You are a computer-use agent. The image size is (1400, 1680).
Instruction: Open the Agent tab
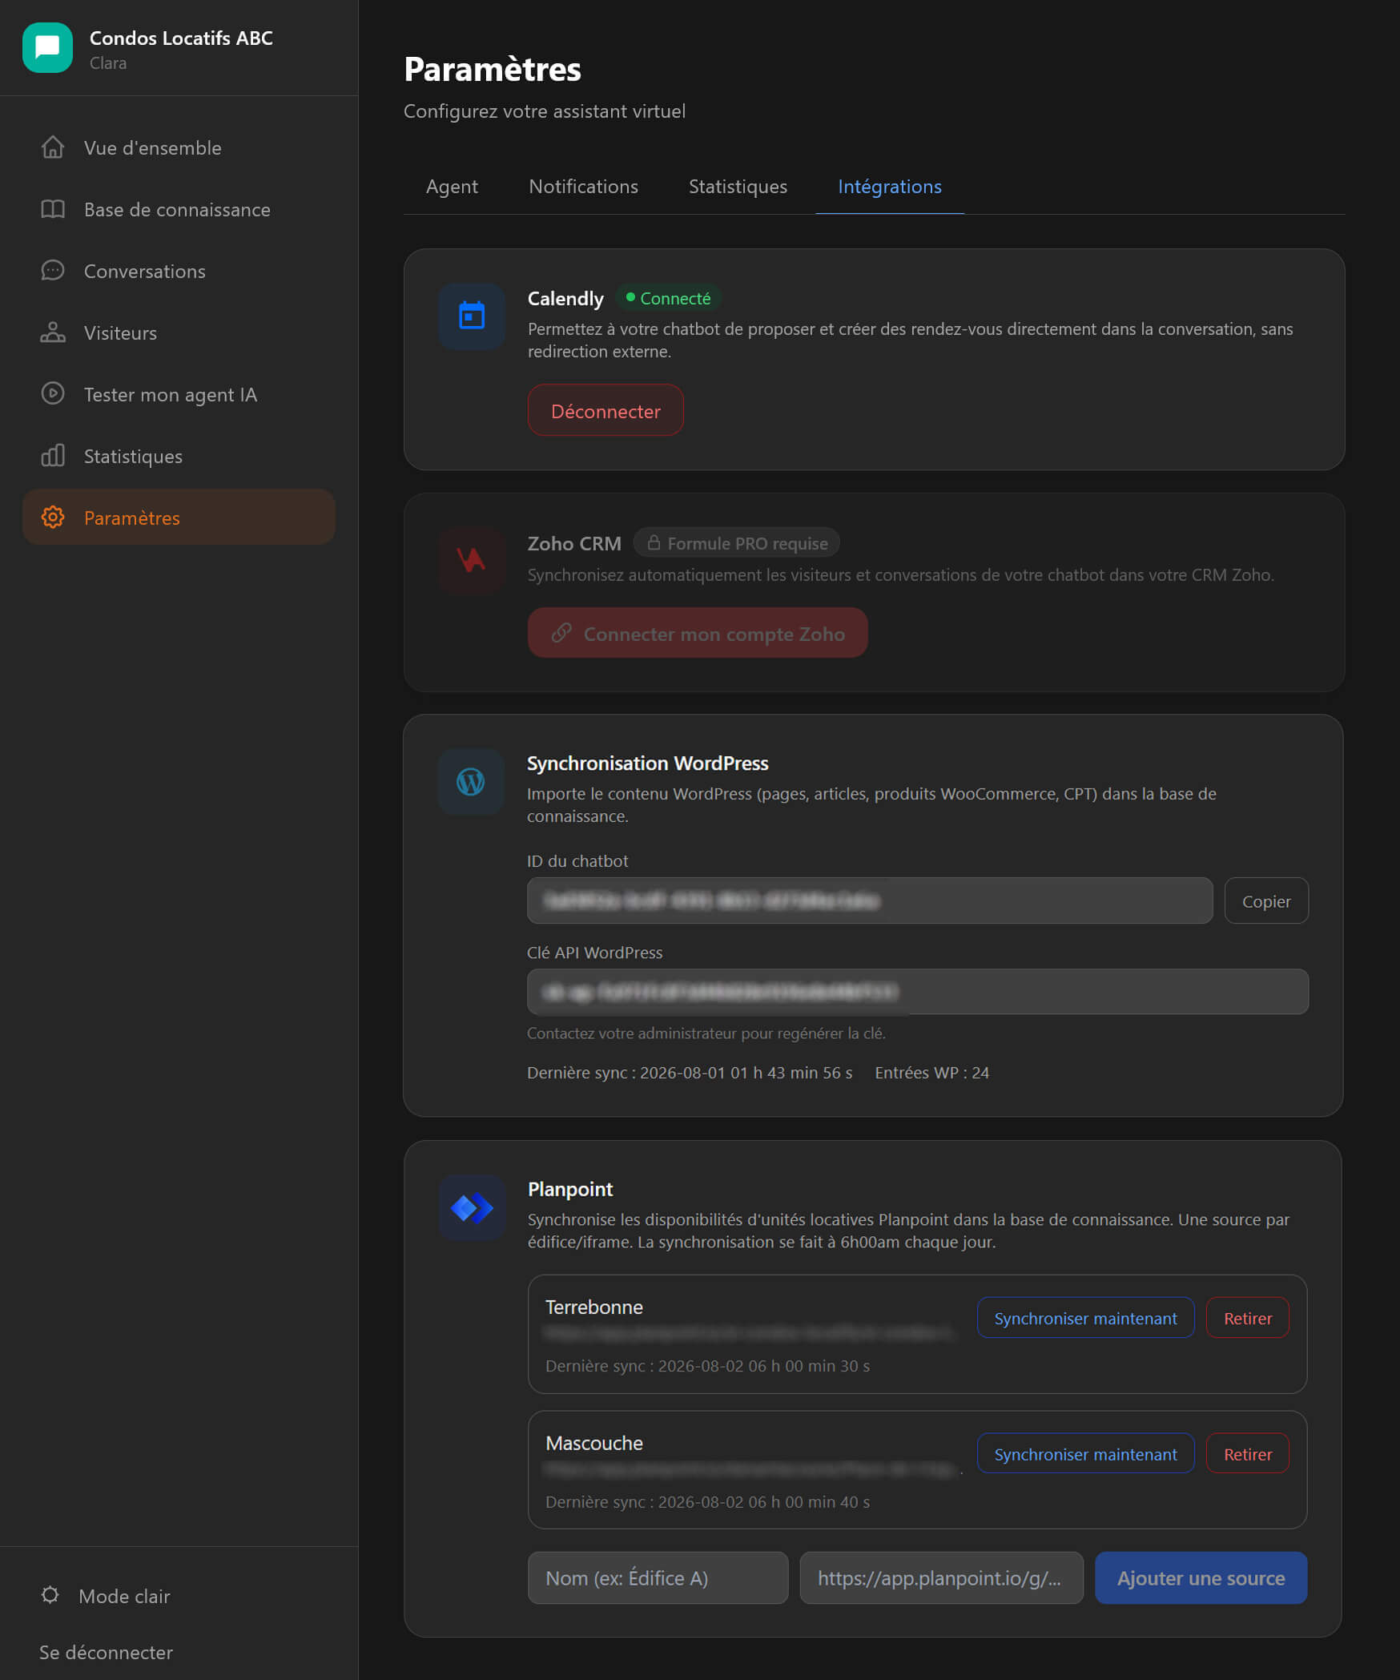point(452,187)
